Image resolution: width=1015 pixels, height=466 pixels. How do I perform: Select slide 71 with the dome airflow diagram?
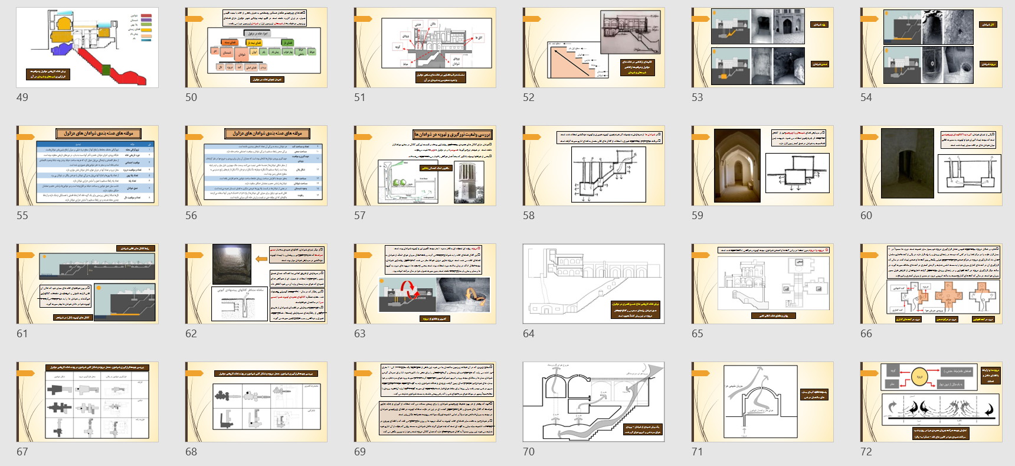click(762, 402)
